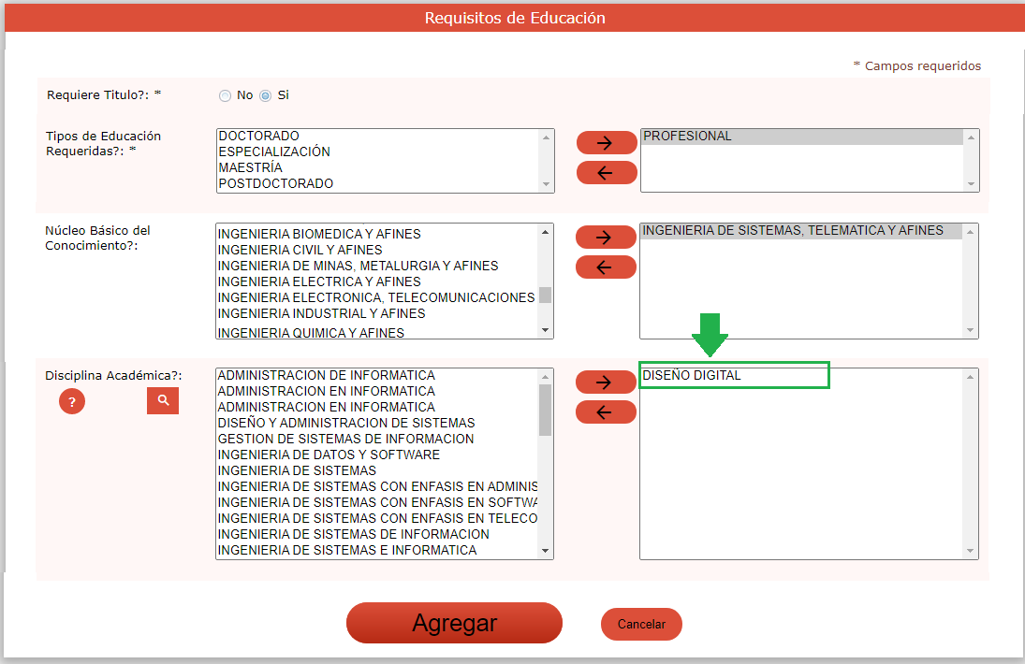
Task: Add selected Disciplina Académica with right arrow
Action: [606, 382]
